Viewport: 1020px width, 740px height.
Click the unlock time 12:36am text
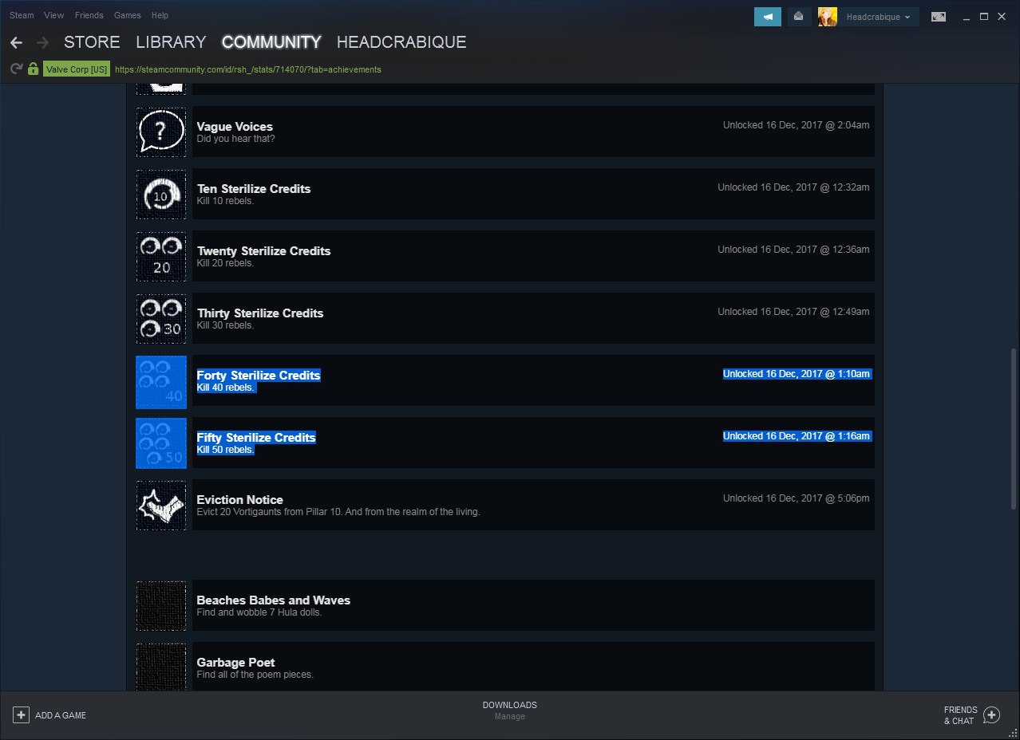pos(793,250)
